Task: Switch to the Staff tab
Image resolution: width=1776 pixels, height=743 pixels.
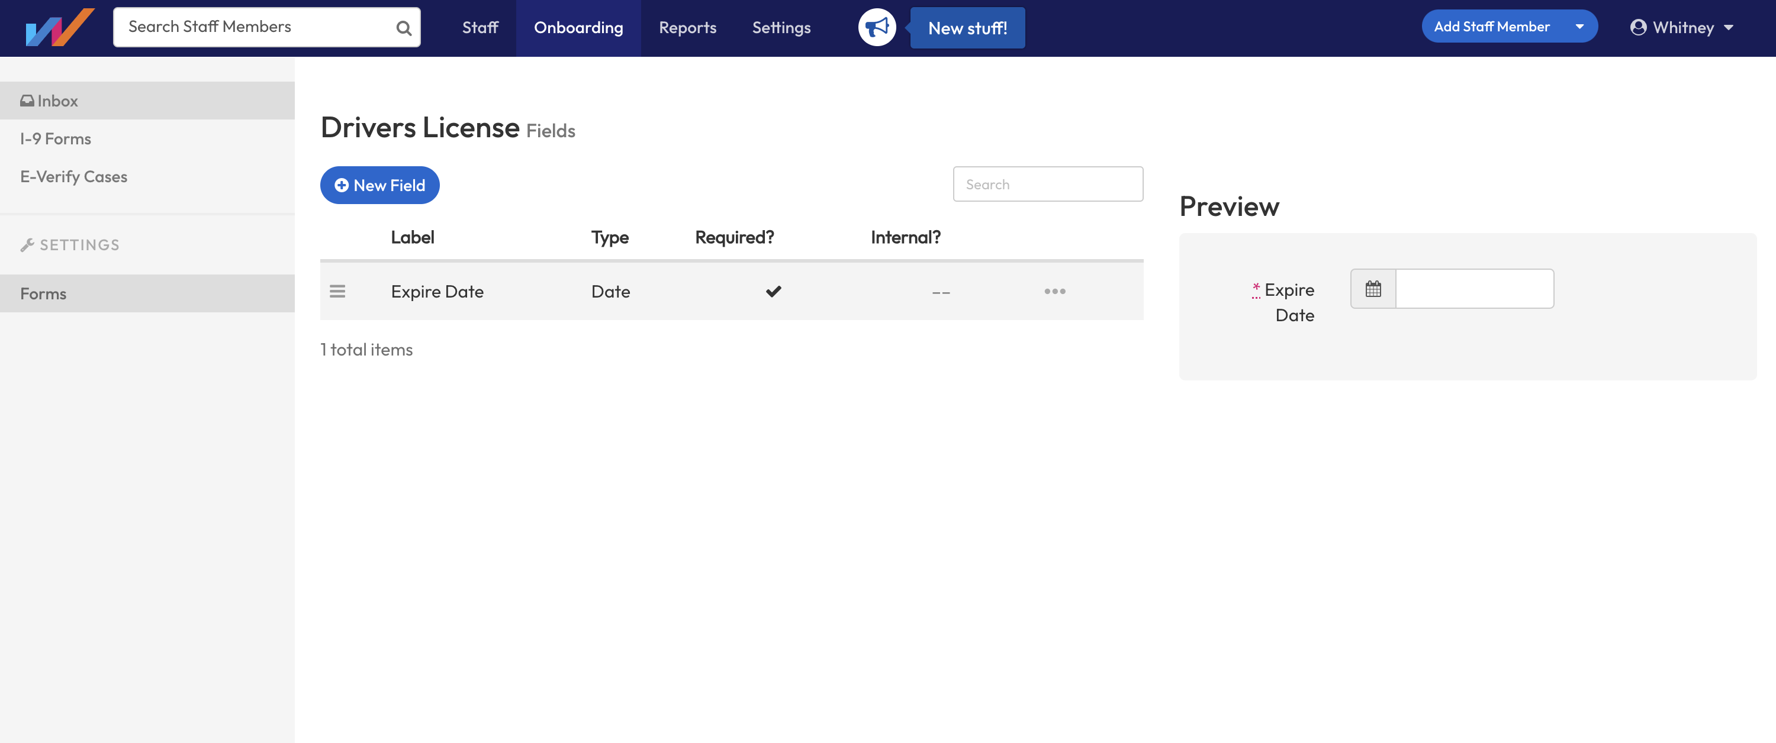Action: point(480,28)
